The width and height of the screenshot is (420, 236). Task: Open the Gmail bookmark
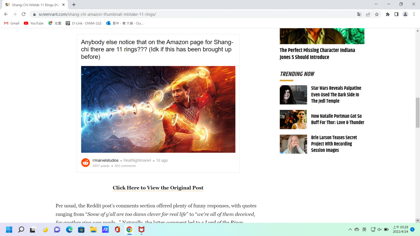[x=12, y=23]
